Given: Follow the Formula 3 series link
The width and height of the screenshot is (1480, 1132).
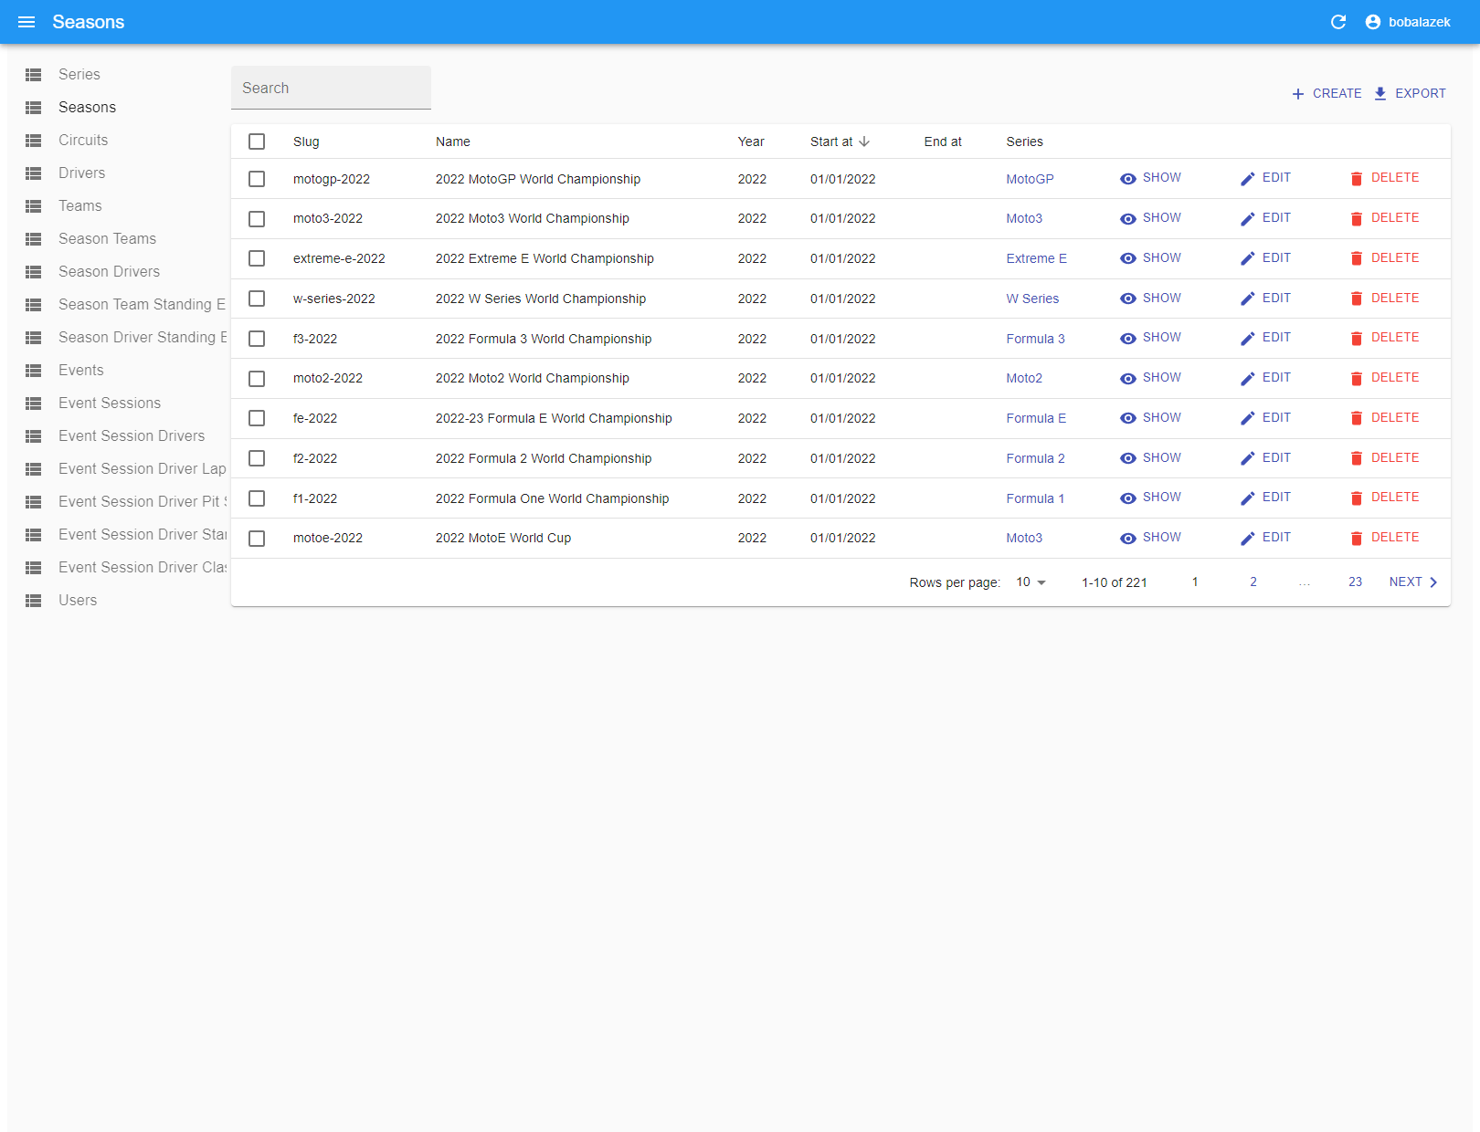Looking at the screenshot, I should [x=1035, y=339].
